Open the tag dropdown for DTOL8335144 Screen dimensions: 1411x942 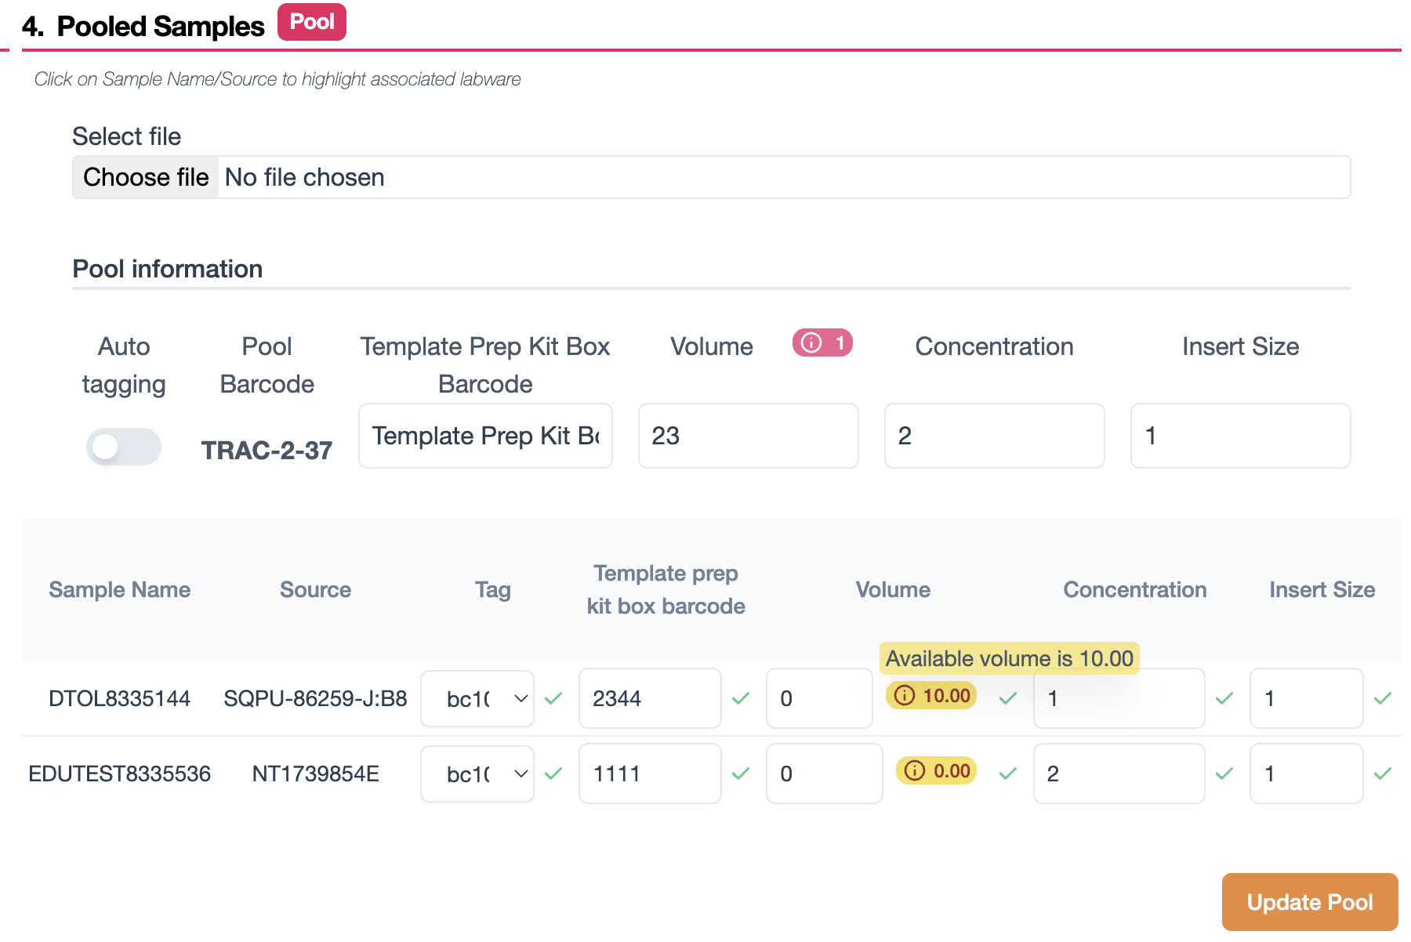pyautogui.click(x=477, y=698)
